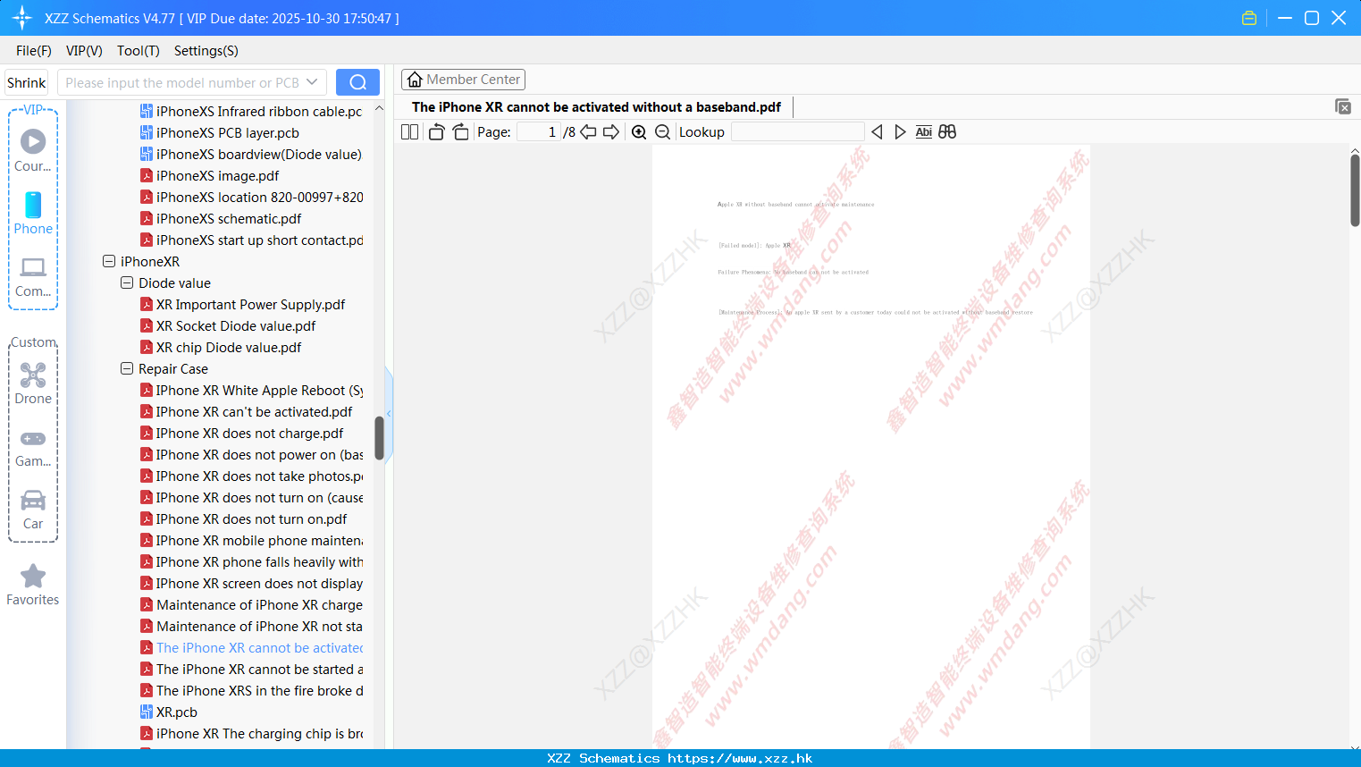Click the XZZ Schematics app logo

[21, 18]
